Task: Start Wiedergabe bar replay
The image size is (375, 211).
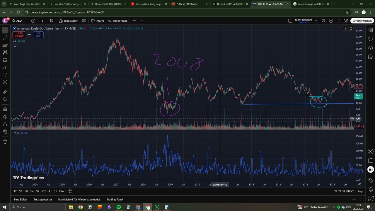Action: pos(117,21)
